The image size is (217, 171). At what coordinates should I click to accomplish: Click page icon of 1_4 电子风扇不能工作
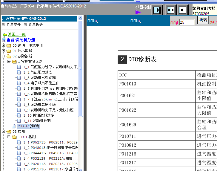tap(19, 83)
